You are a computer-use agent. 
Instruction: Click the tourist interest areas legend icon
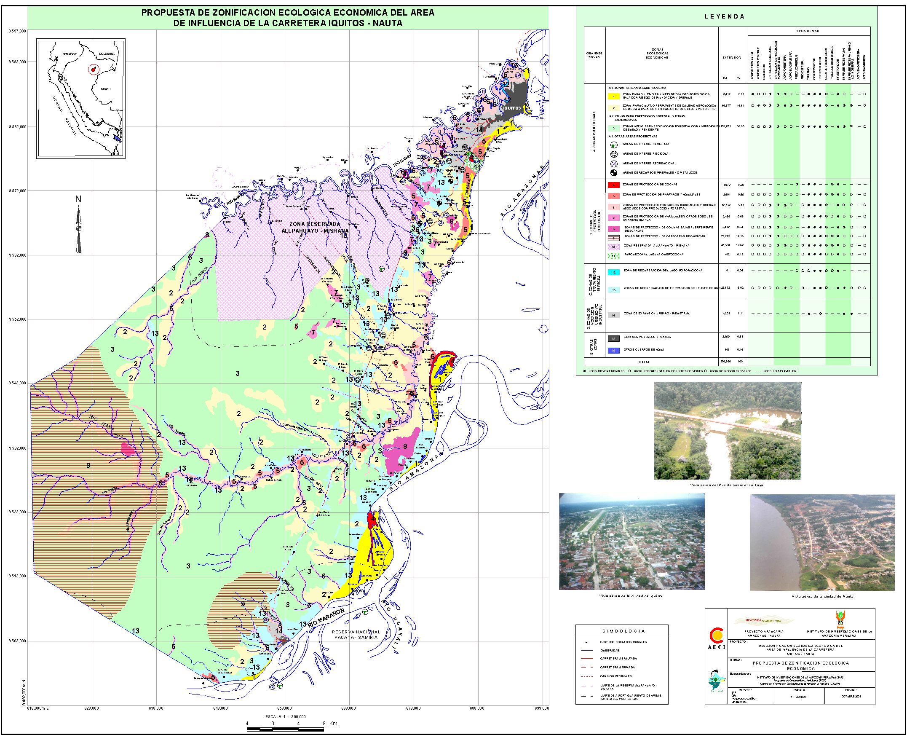pyautogui.click(x=613, y=145)
